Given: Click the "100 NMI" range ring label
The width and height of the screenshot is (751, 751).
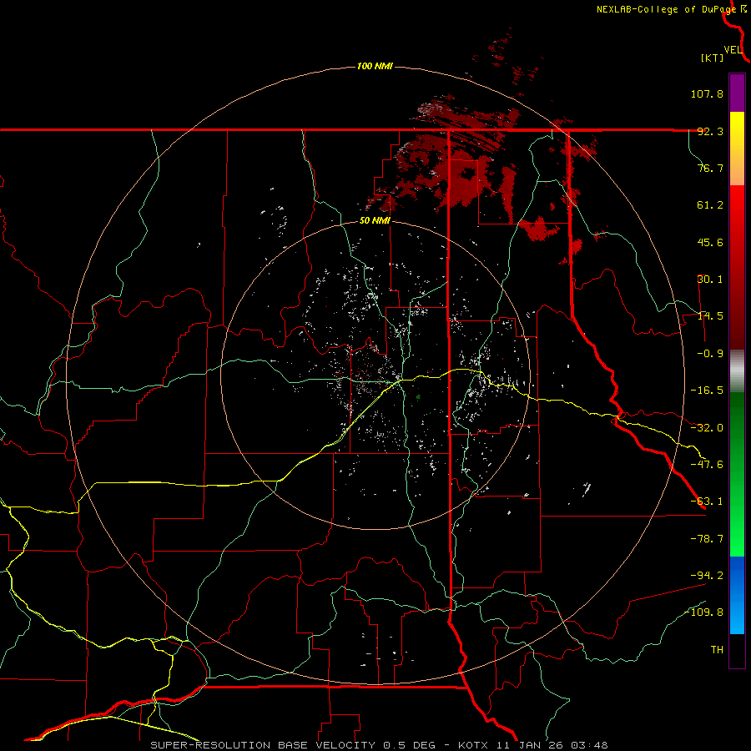Looking at the screenshot, I should point(375,66).
